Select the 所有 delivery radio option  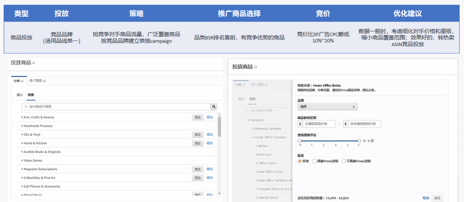pyautogui.click(x=299, y=161)
